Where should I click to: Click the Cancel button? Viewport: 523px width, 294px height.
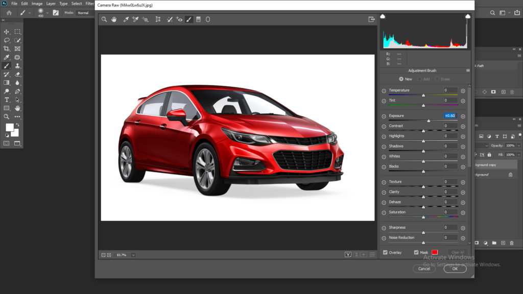click(x=424, y=268)
